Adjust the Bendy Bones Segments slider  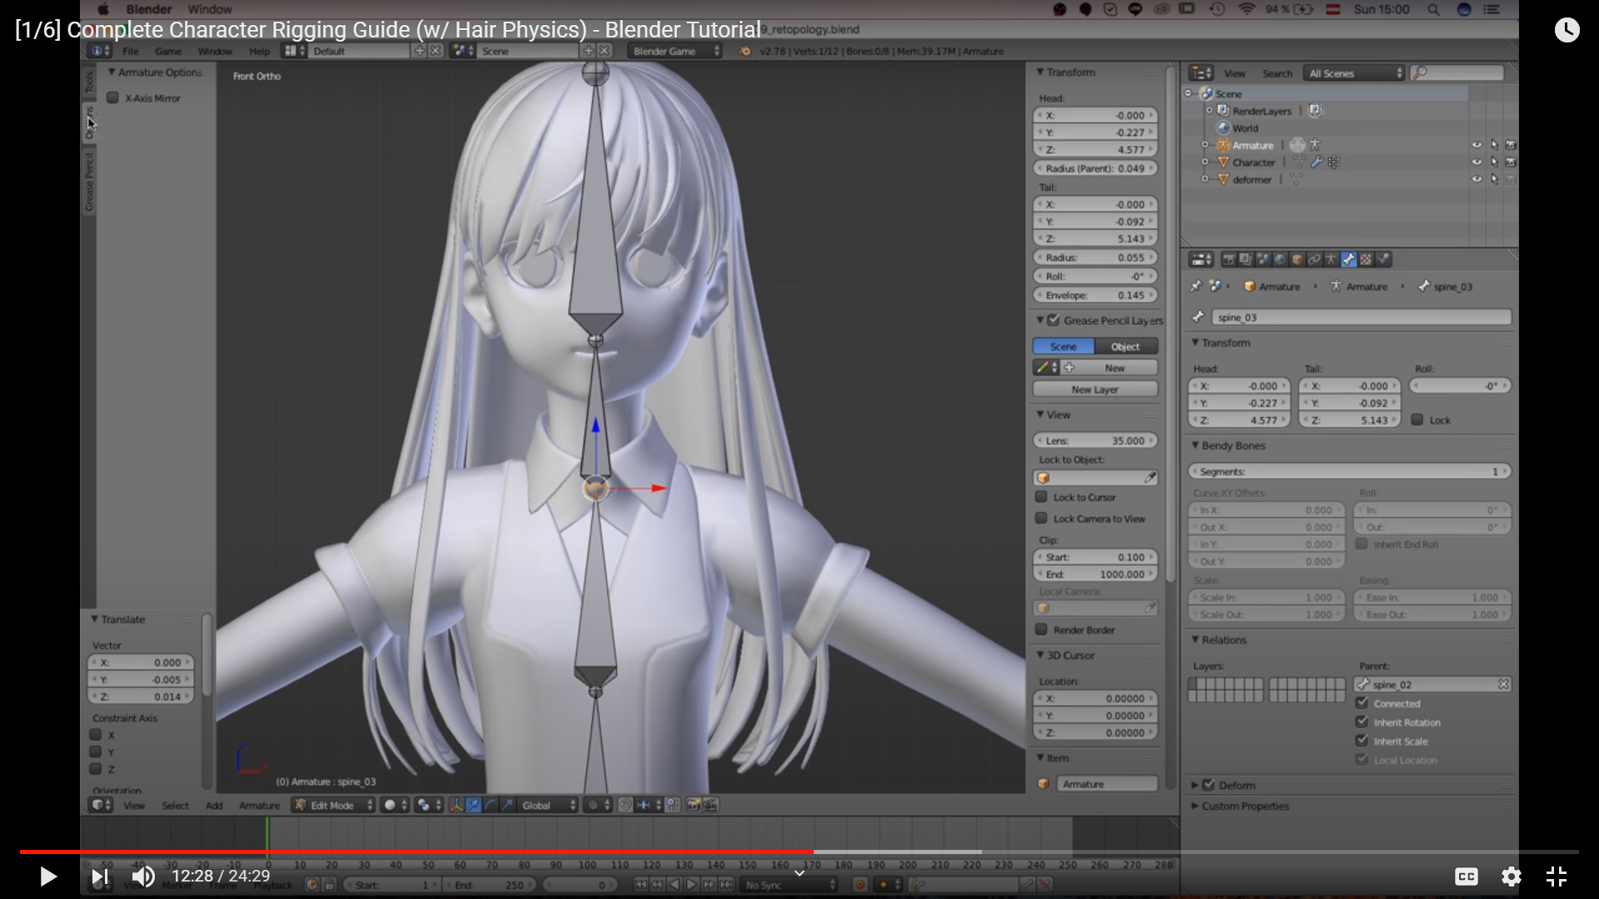point(1349,471)
